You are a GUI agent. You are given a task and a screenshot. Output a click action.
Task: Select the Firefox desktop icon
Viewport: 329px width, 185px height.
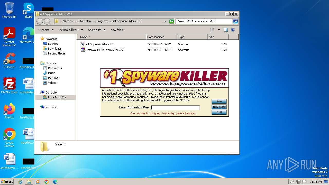click(9, 111)
